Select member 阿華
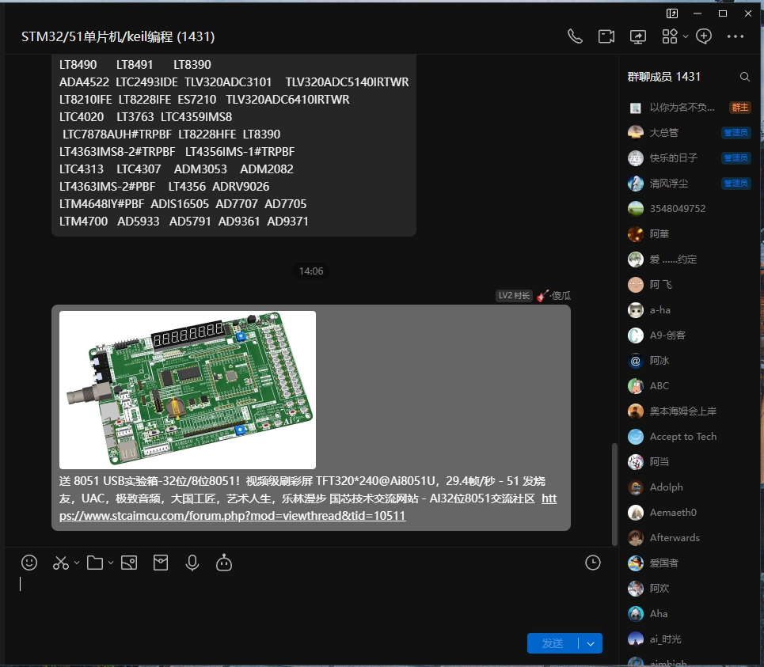The image size is (764, 667). coord(689,233)
